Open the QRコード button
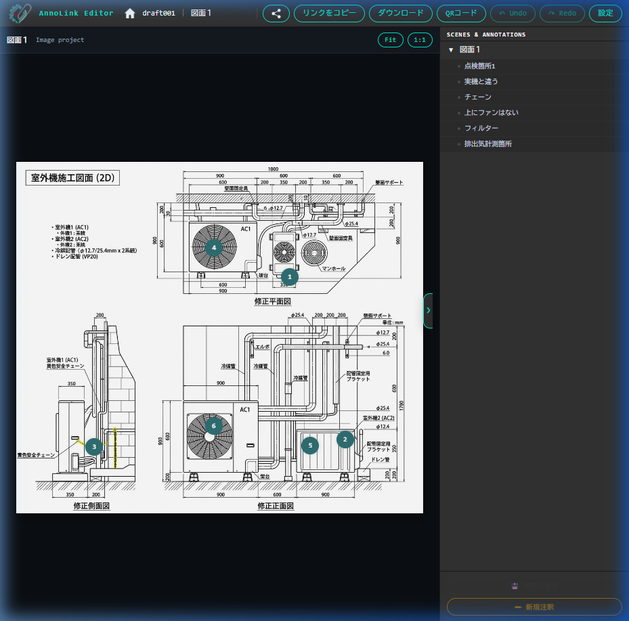629x621 pixels. (x=460, y=14)
